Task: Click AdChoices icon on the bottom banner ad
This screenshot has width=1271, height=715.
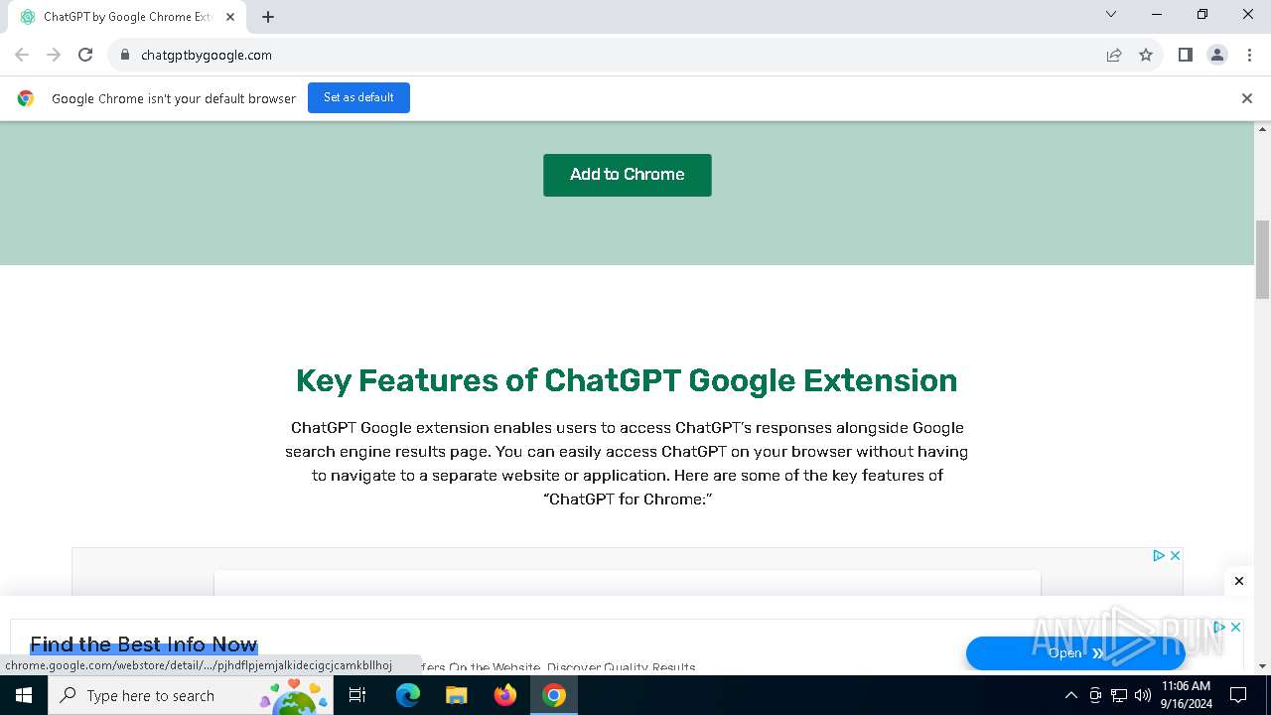Action: click(1220, 627)
